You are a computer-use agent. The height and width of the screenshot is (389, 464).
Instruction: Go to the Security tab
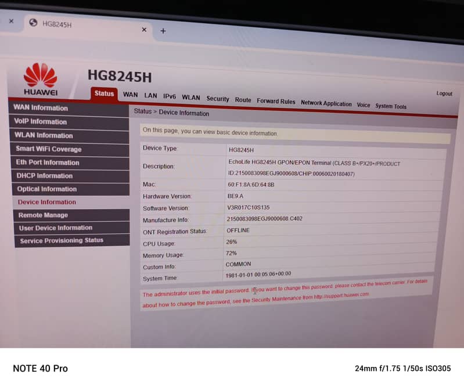(x=218, y=99)
